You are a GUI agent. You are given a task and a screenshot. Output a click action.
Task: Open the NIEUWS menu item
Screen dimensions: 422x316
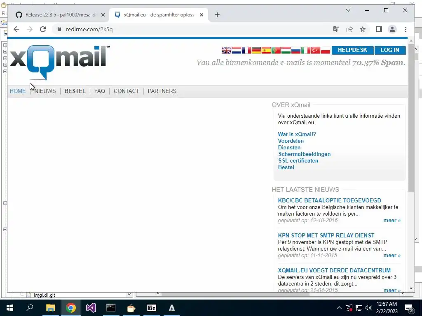[45, 91]
